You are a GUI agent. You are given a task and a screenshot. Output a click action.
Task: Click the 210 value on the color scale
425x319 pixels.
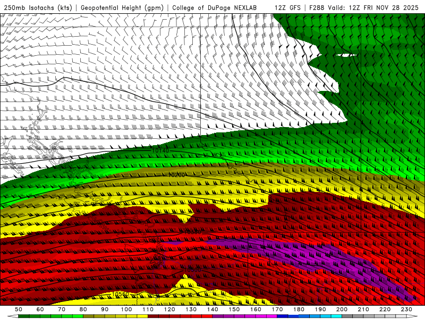click(x=363, y=309)
